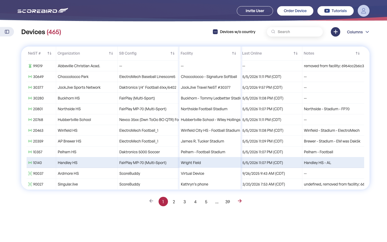387x242 pixels.
Task: Click the user profile avatar icon
Action: [x=363, y=11]
